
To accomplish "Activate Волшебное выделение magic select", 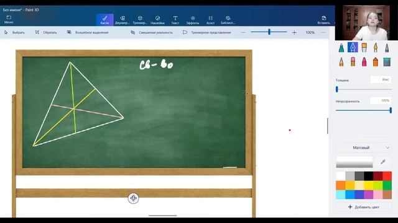I will tap(88, 32).
